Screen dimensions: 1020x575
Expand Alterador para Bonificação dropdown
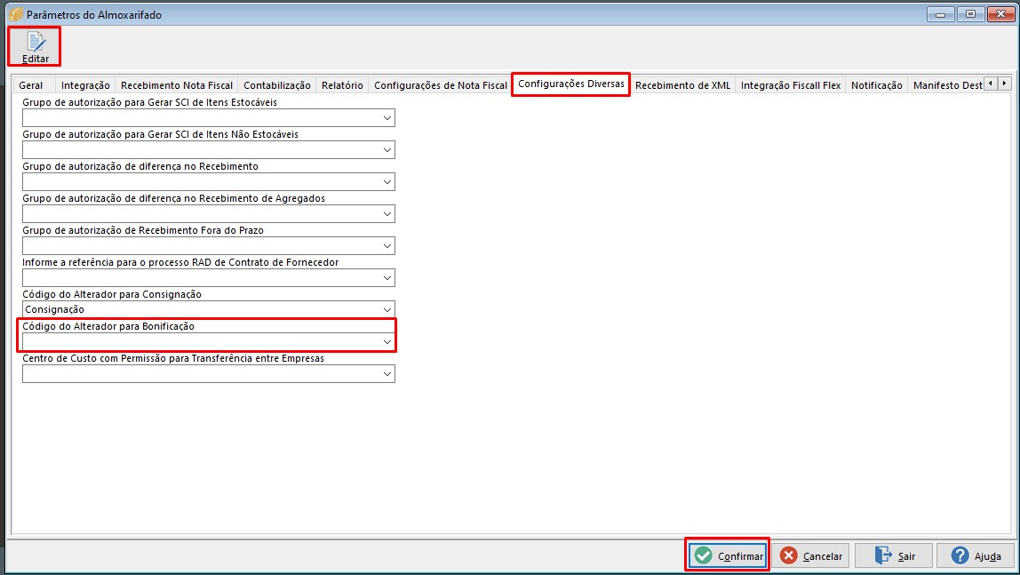coord(387,341)
